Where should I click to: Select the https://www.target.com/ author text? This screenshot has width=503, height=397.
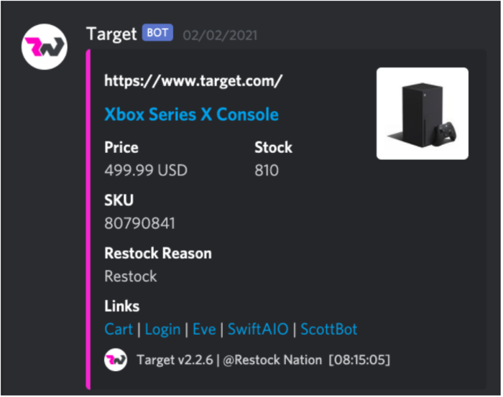193,81
